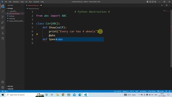Open the Terminal menu
The height and width of the screenshot is (97, 172).
pyautogui.click(x=36, y=2)
